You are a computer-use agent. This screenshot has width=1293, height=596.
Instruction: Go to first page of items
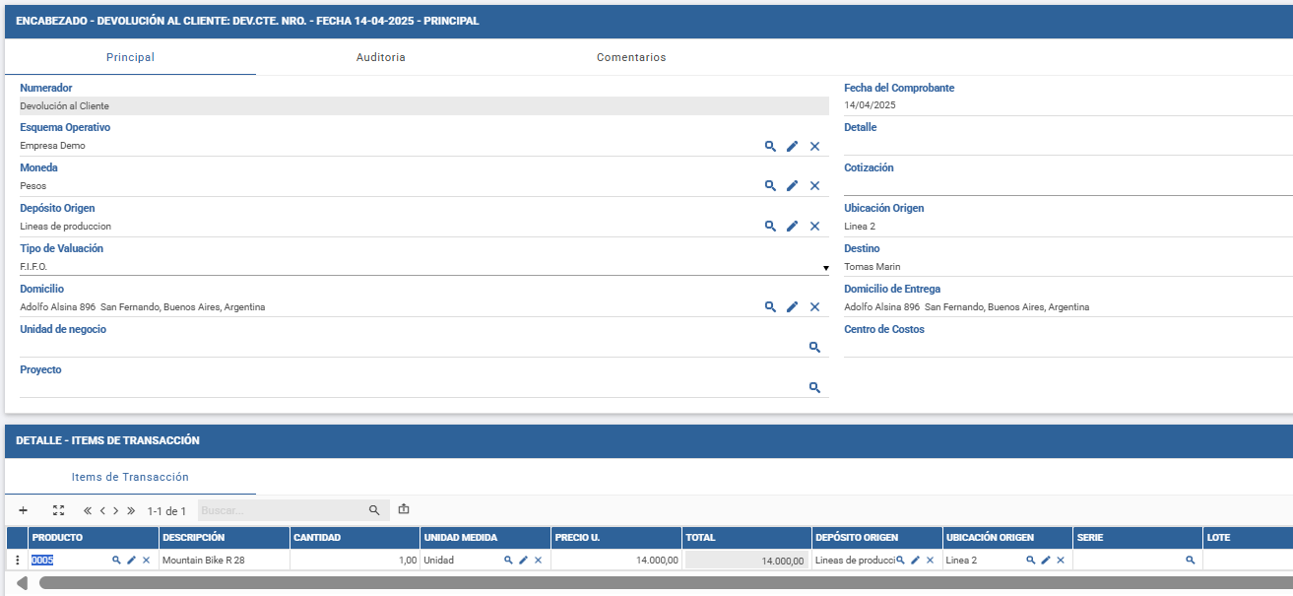88,510
